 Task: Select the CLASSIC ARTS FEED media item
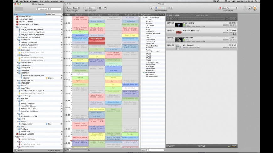(26, 19)
